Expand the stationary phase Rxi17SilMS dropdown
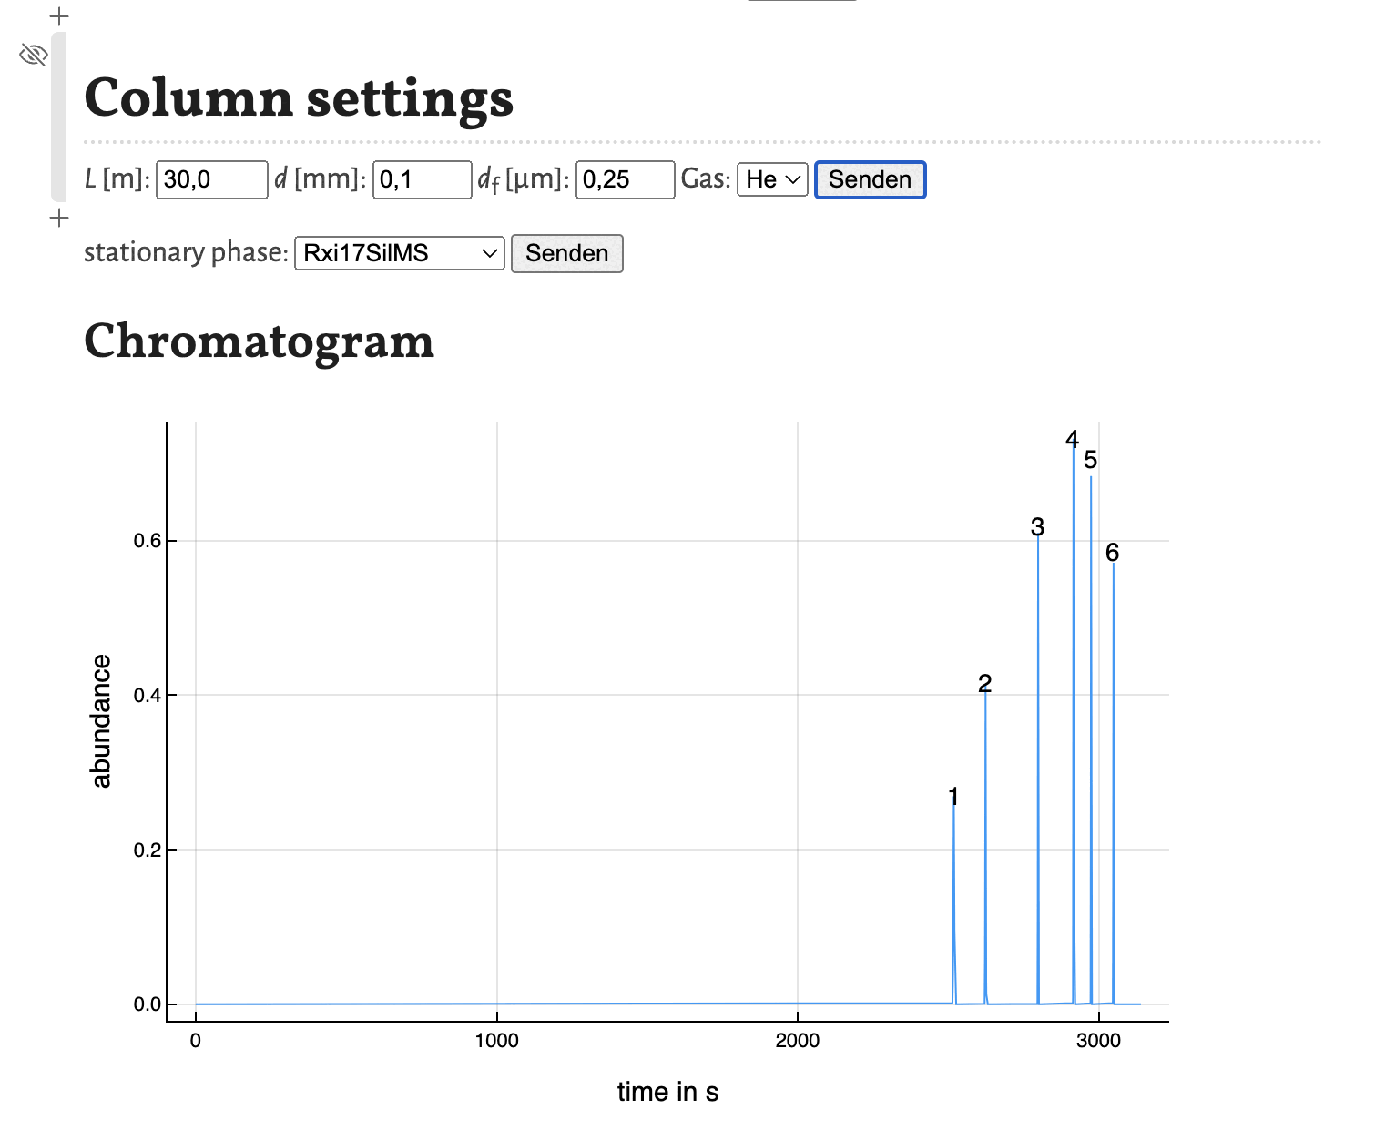This screenshot has height=1131, width=1375. [x=399, y=253]
